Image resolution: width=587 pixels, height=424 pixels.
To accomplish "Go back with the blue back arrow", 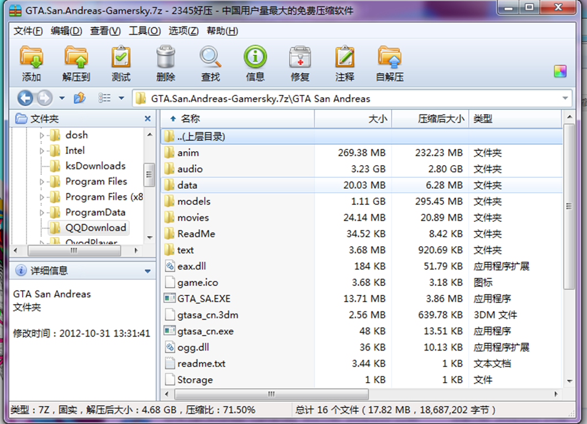I will coord(25,98).
